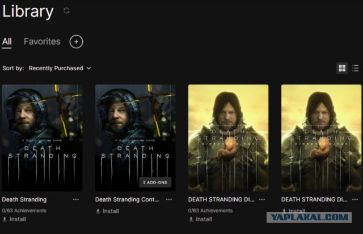
Task: Click 0/63 Achievements under Death Stranding
Action: click(24, 211)
